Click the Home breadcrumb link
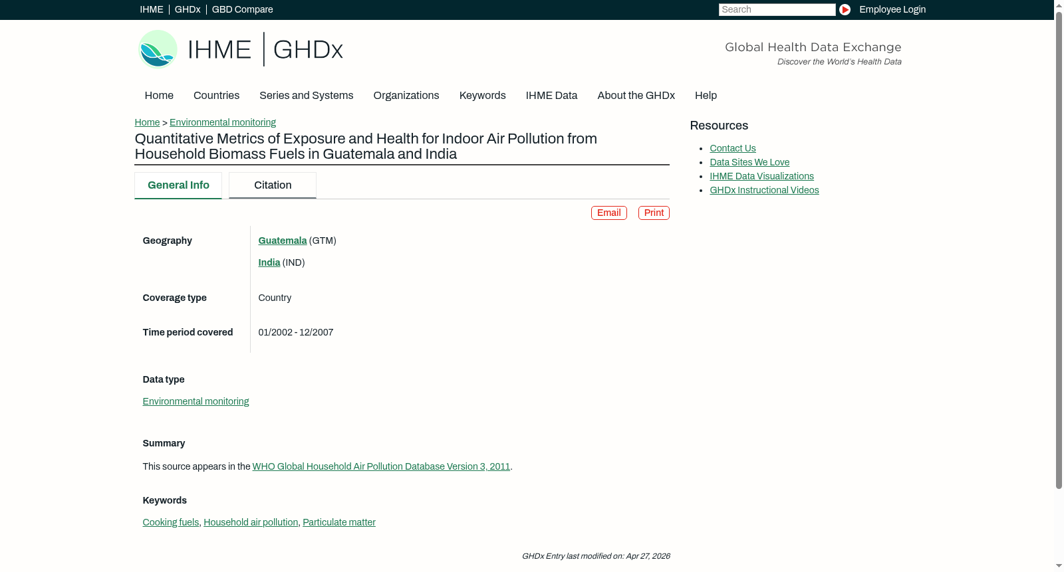The image size is (1064, 572). tap(147, 122)
